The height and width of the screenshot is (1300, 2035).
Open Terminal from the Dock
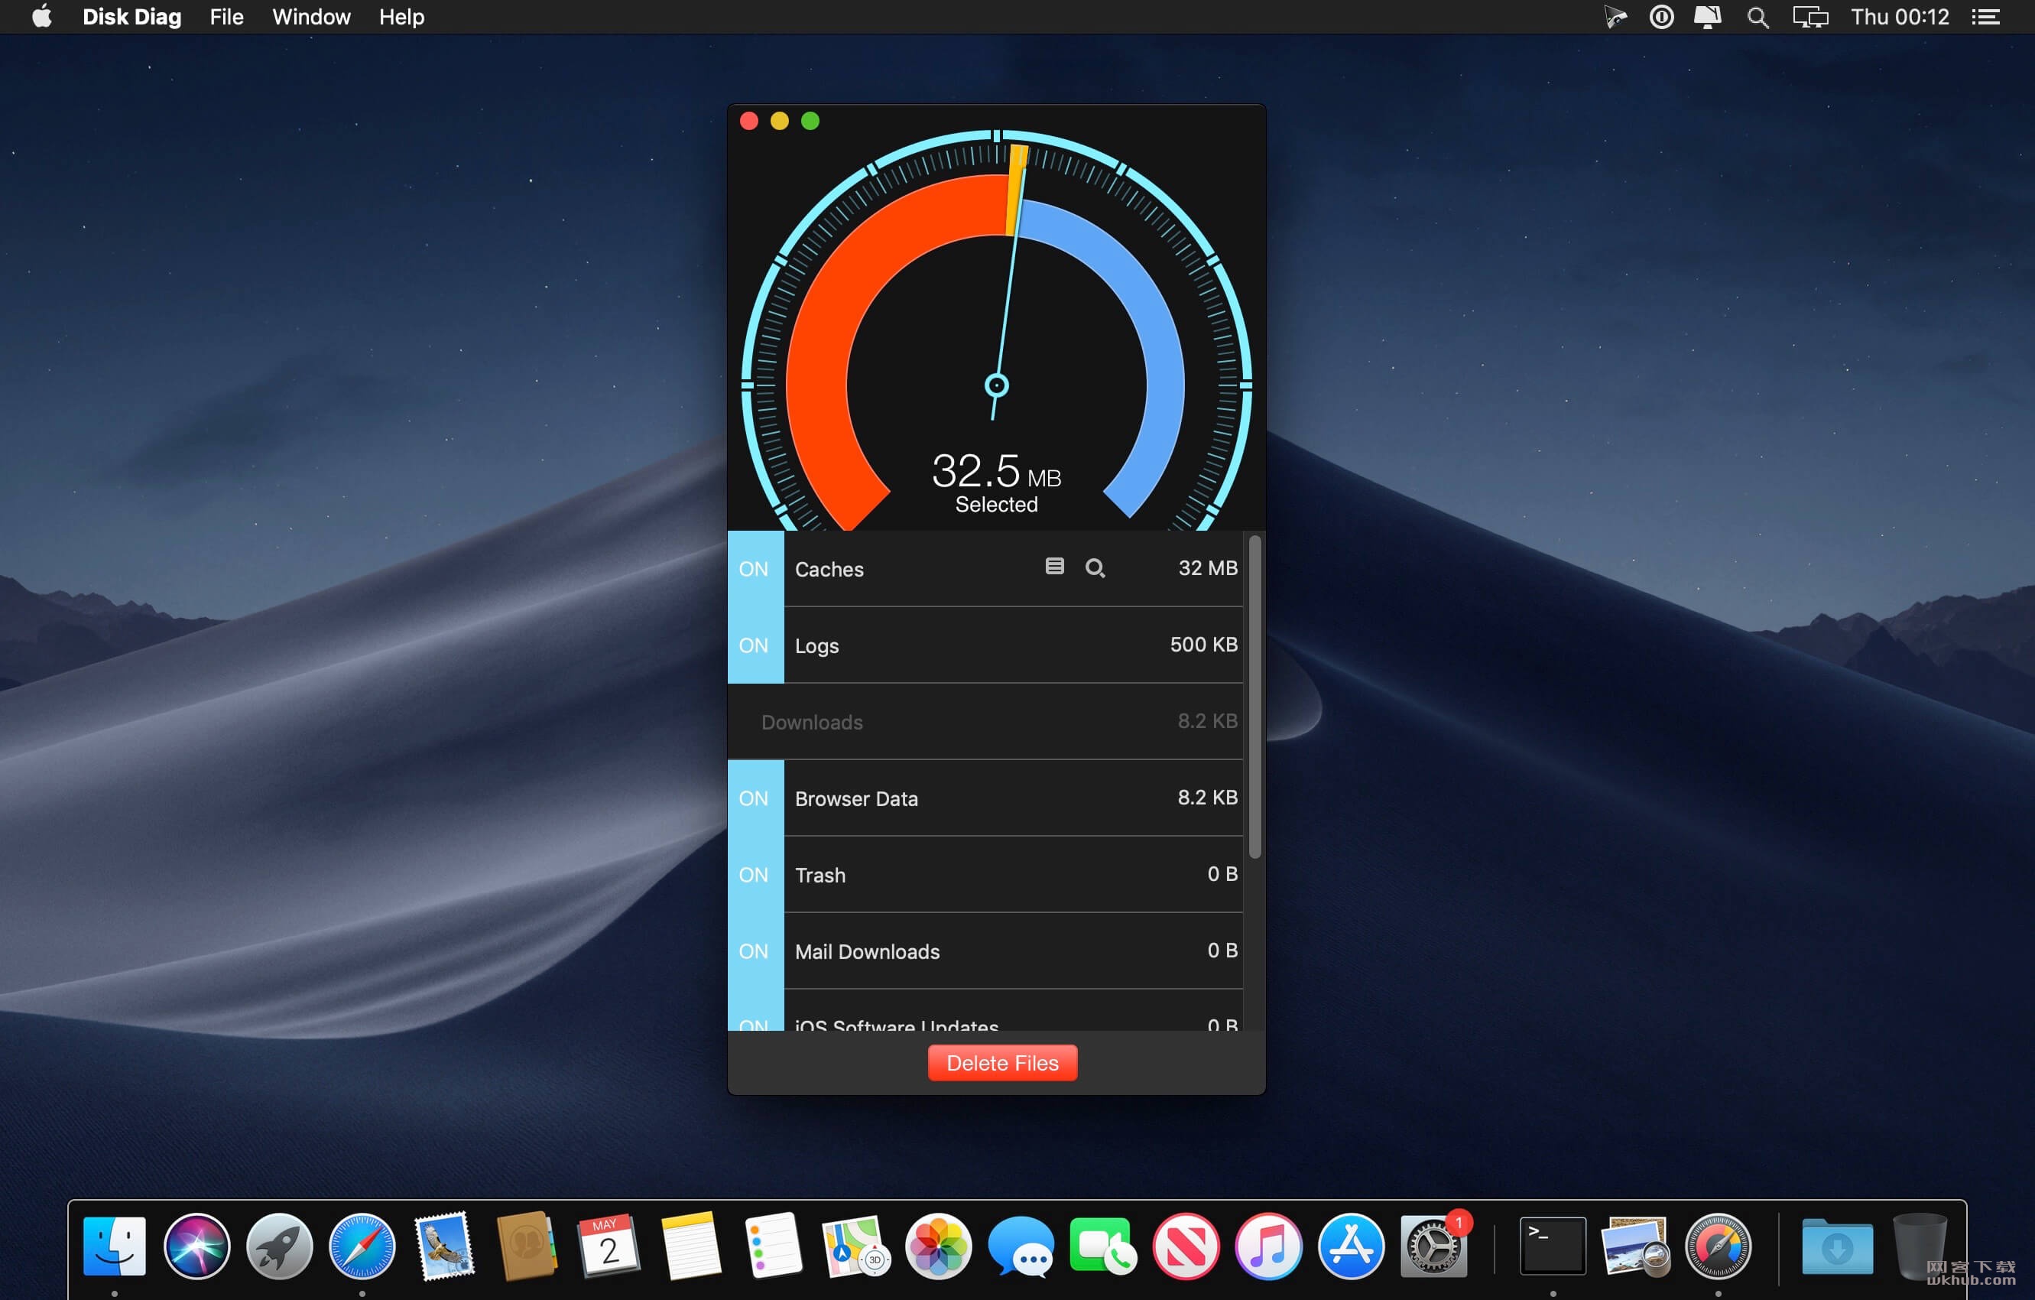point(1553,1246)
